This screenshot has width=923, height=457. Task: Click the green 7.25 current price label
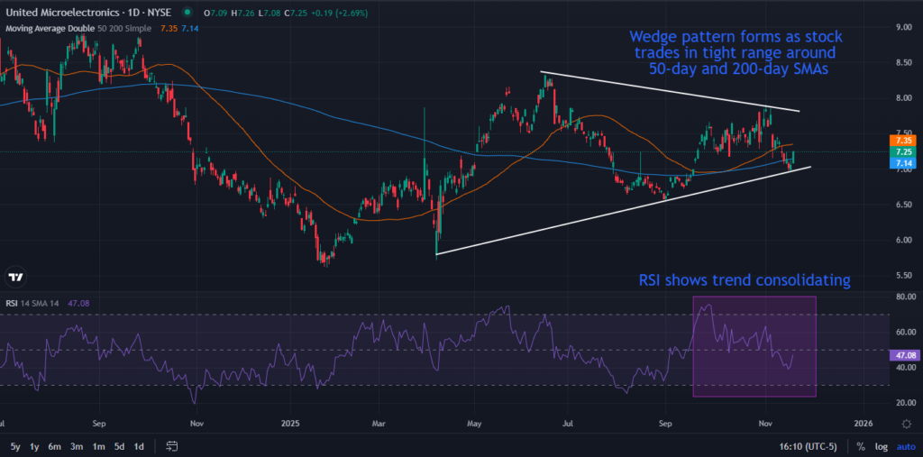pyautogui.click(x=901, y=152)
